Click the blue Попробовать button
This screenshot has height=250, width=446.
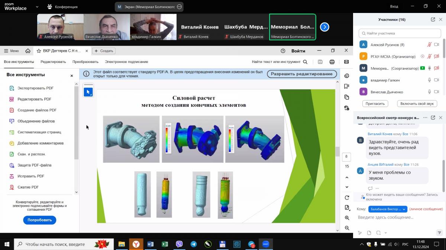(x=40, y=220)
